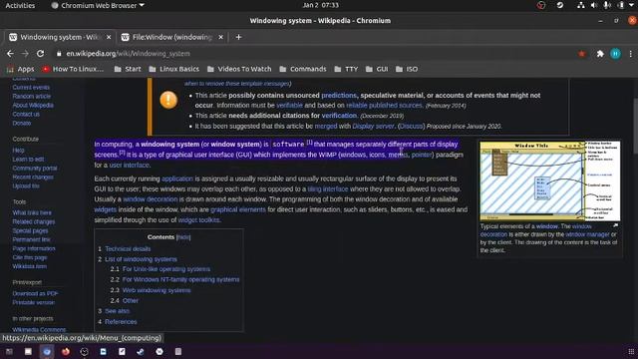Screen dimensions: 638x359
Task: Switch to the File:Window tab
Action: coord(172,37)
